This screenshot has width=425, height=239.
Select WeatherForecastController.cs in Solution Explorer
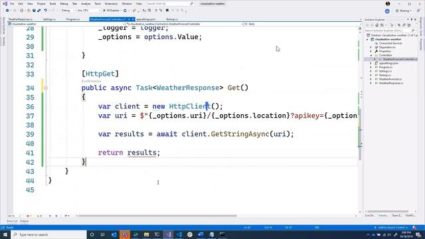pyautogui.click(x=400, y=59)
